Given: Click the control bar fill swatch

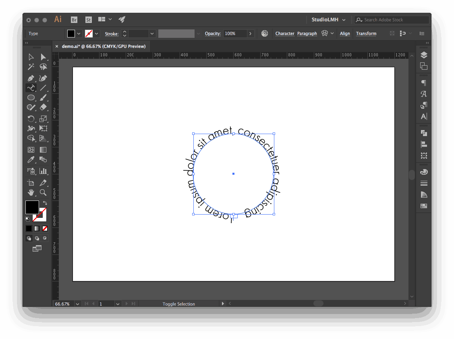Looking at the screenshot, I should (x=71, y=33).
